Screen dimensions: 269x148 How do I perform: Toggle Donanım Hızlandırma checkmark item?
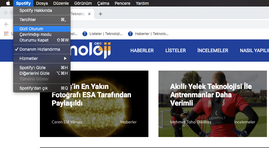coord(42,49)
